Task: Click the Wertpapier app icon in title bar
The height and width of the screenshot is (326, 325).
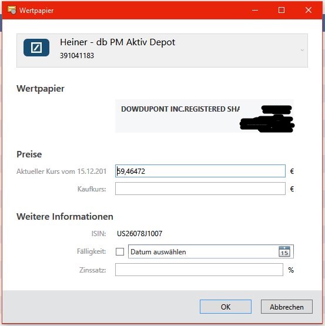Action: pos(12,10)
